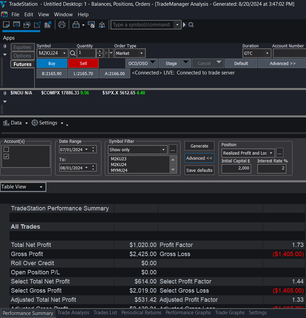Click the red Sell button
Image resolution: width=306 pixels, height=318 pixels.
pos(83,64)
